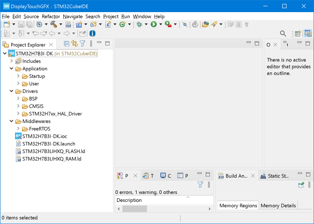Collapse the STM32H7B3I-DK project node

pos(5,53)
